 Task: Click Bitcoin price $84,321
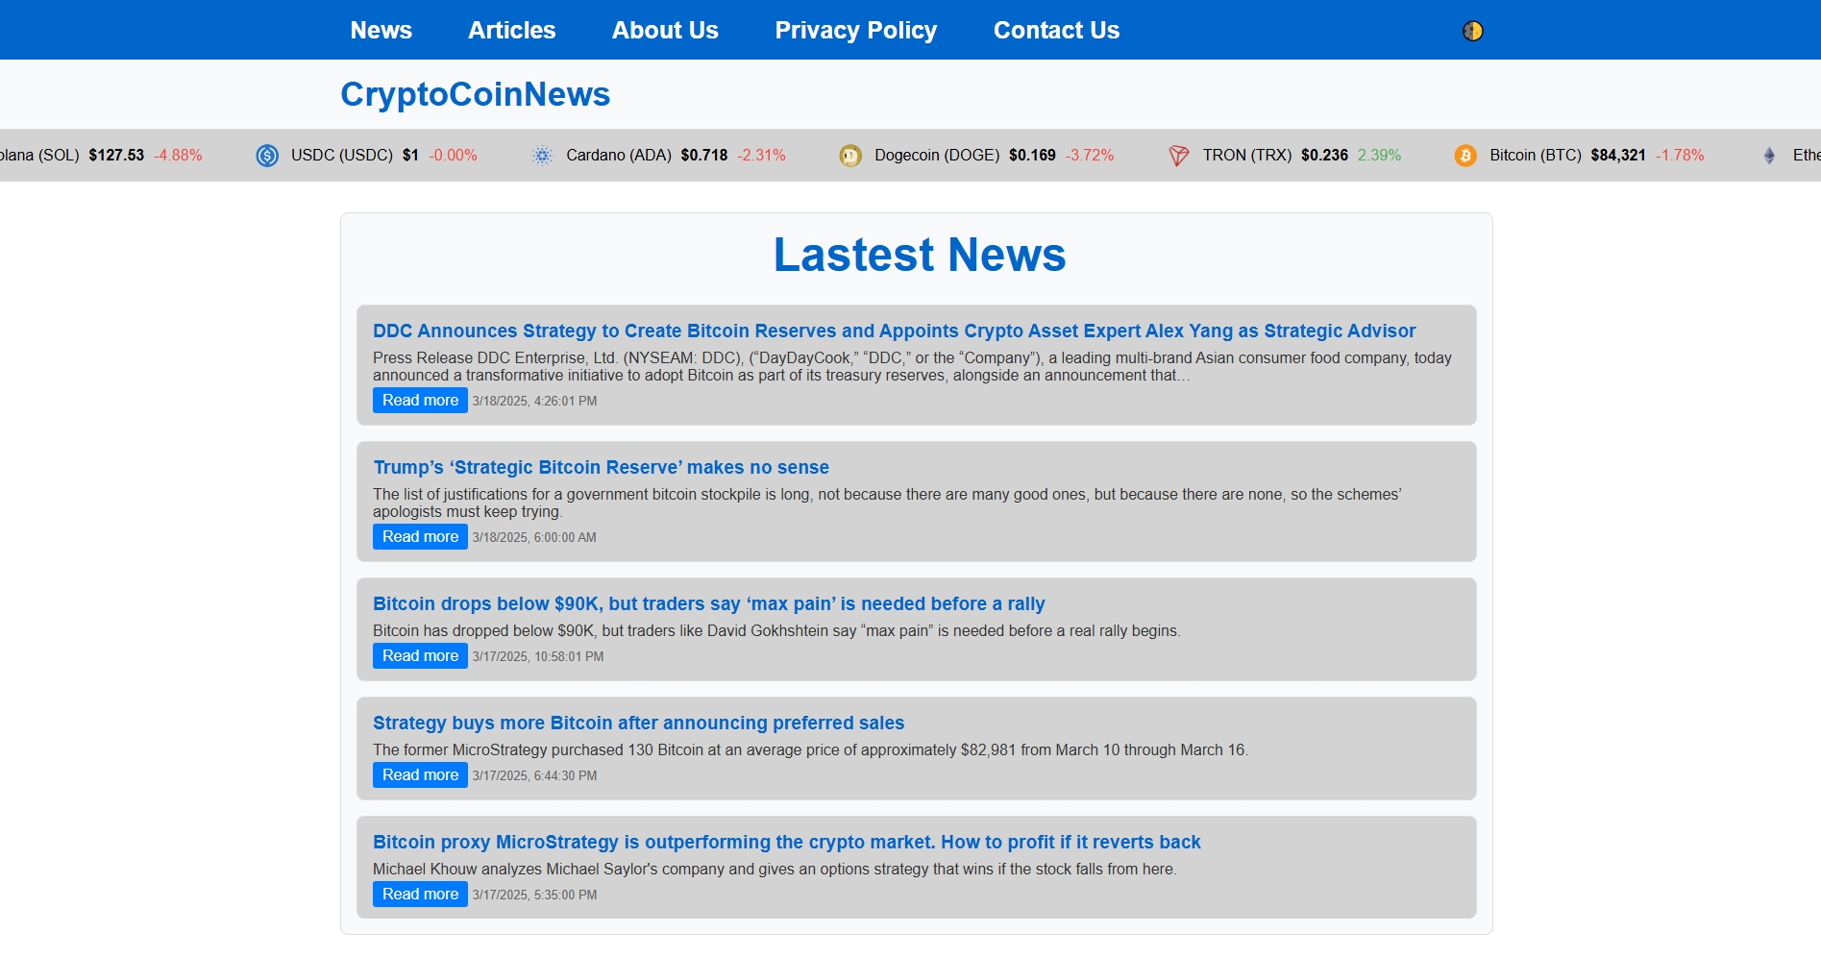1618,156
